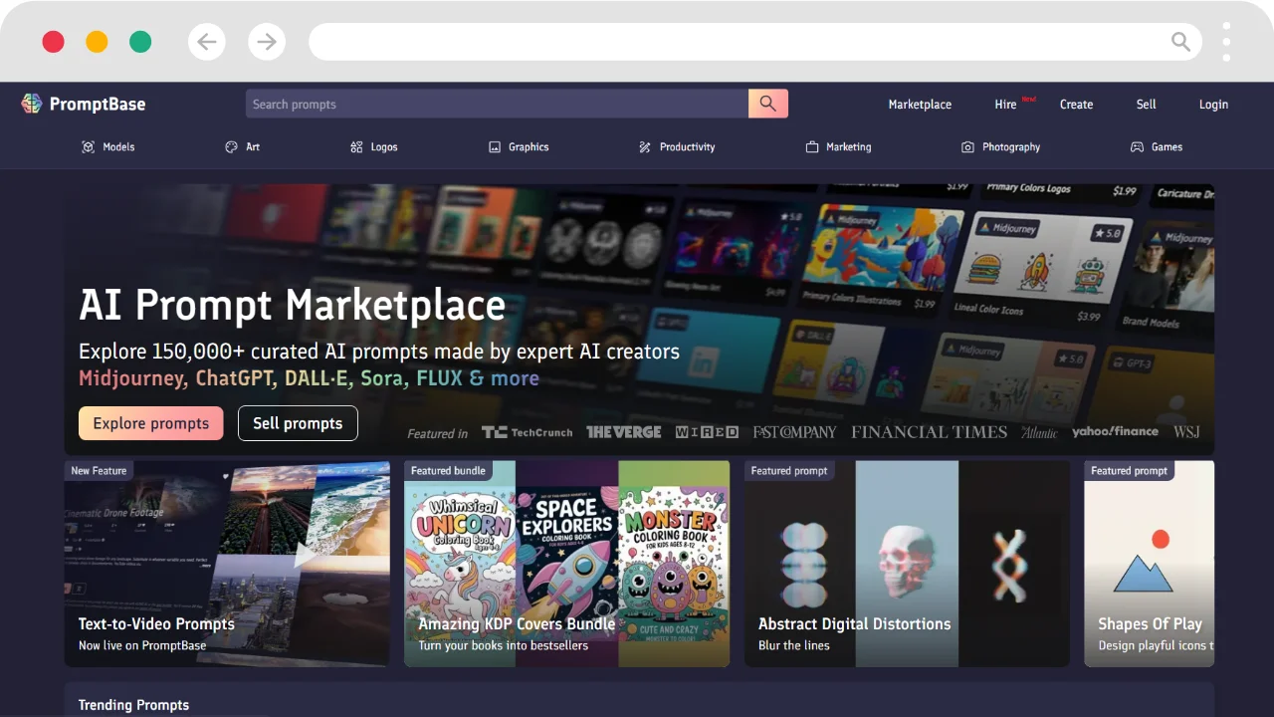Click the Marketing briefcase icon
This screenshot has height=717, width=1274.
point(812,146)
